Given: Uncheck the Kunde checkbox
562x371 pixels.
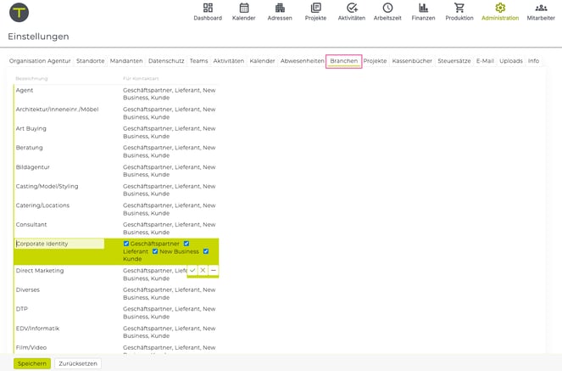Looking at the screenshot, I should pos(206,251).
